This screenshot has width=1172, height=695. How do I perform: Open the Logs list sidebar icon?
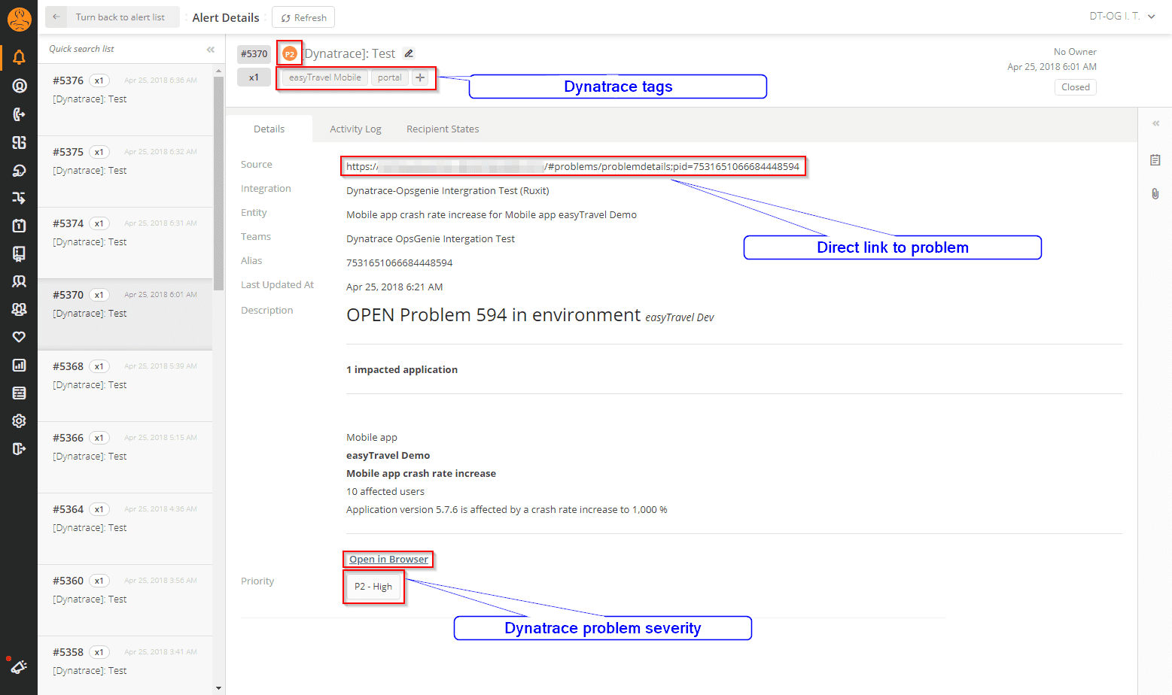coord(19,393)
